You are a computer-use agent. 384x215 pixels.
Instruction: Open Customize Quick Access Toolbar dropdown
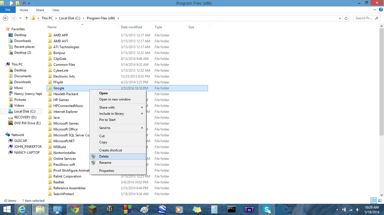[x=29, y=4]
